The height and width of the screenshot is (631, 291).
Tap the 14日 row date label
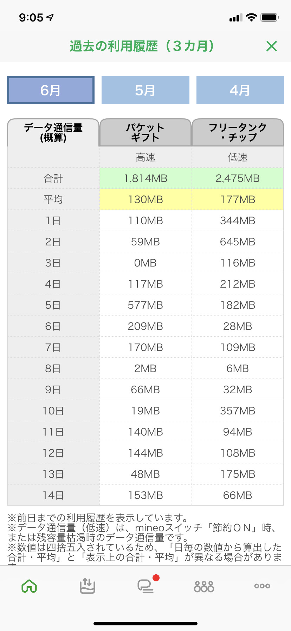(x=53, y=495)
